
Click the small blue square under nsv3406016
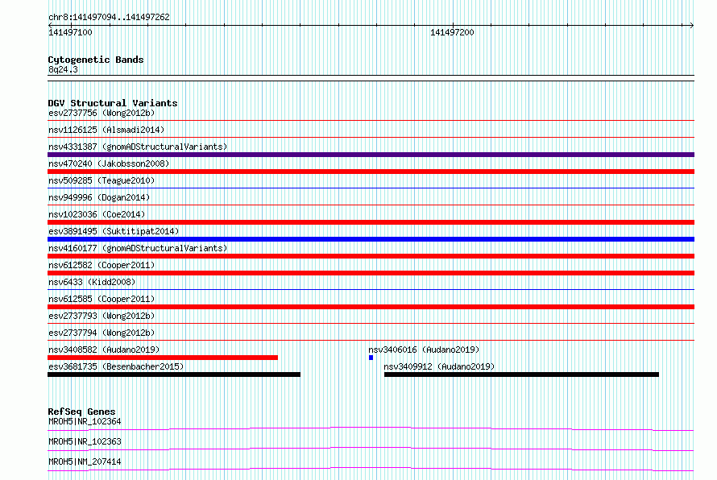371,358
